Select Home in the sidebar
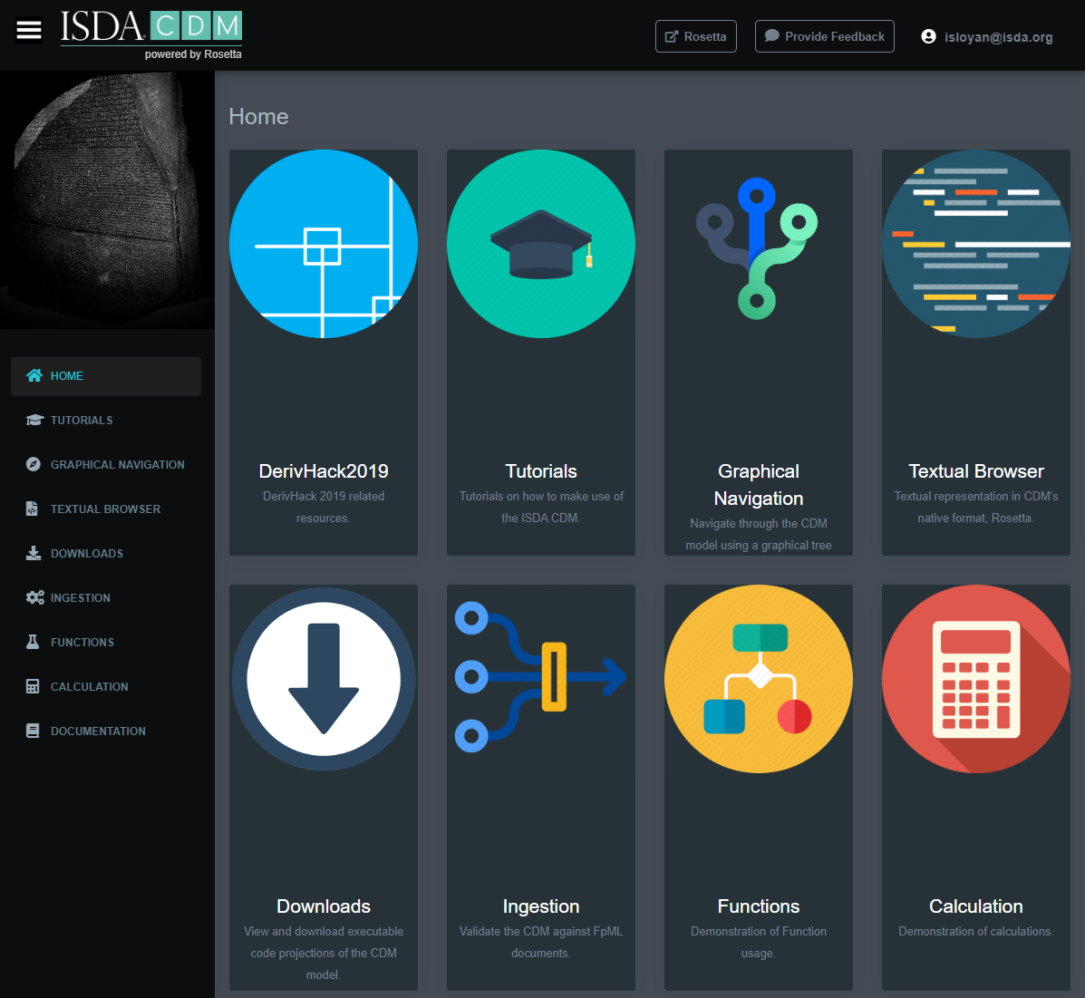 point(106,376)
